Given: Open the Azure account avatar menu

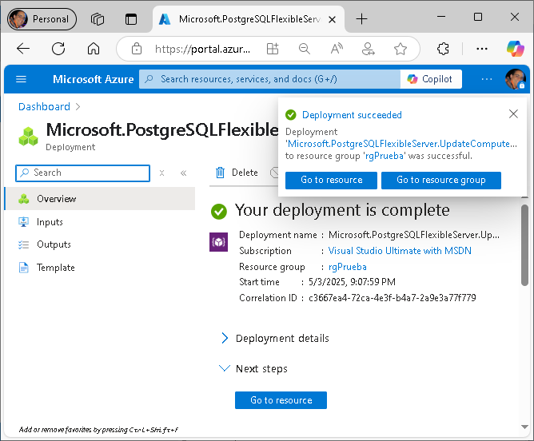Looking at the screenshot, I should click(x=516, y=79).
